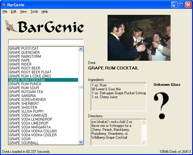This screenshot has width=193, height=155.
Task: Click the unknown glass question mark icon
Action: tap(161, 105)
